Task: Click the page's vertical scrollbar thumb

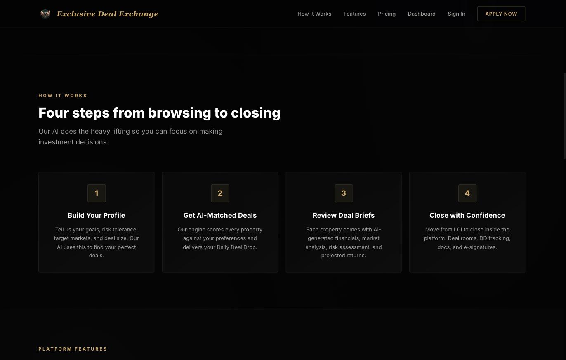Action: [x=565, y=115]
